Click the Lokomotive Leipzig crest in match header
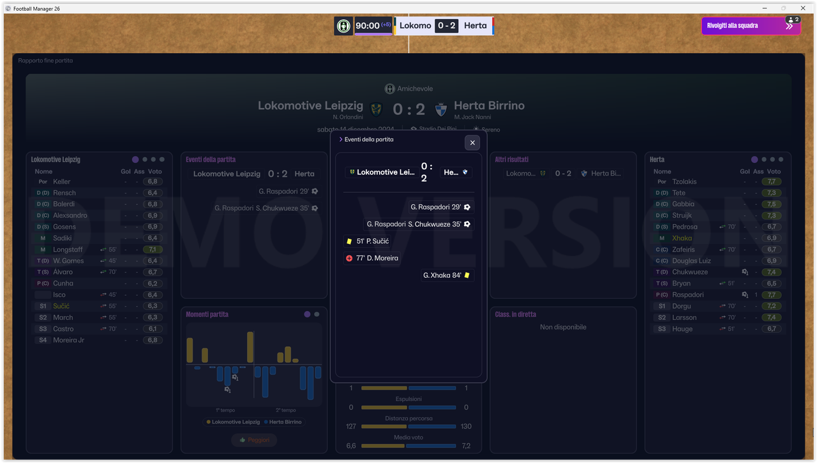The width and height of the screenshot is (817, 463). click(377, 110)
